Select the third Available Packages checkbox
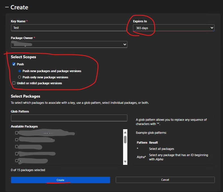Viewport: 223px width, 192px height. pos(17,146)
